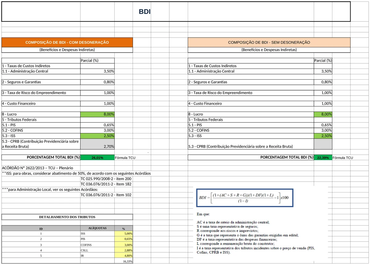Select the green 26,01% total BDI cell

click(x=97, y=158)
